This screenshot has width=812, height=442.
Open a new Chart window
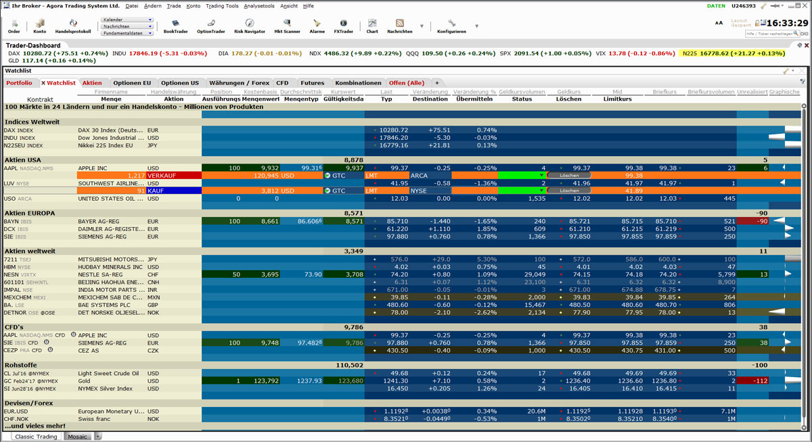372,26
